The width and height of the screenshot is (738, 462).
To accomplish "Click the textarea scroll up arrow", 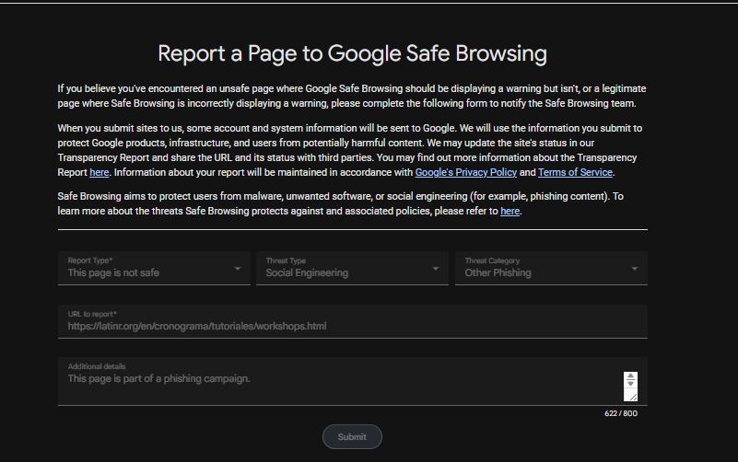I will 631,376.
